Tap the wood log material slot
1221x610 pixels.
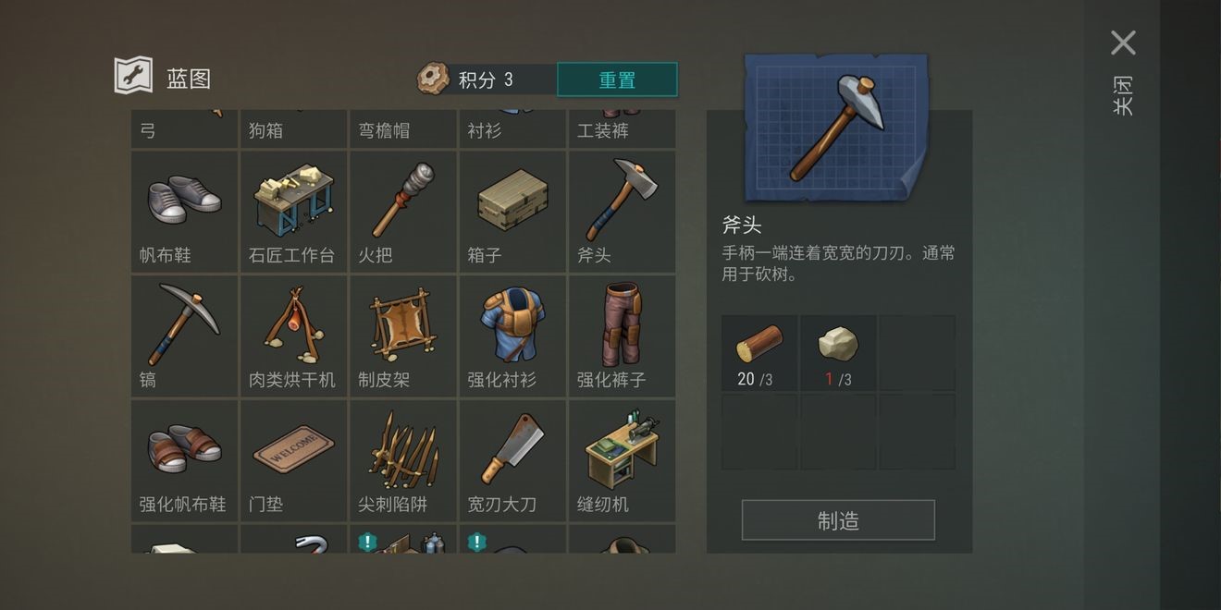tap(759, 353)
